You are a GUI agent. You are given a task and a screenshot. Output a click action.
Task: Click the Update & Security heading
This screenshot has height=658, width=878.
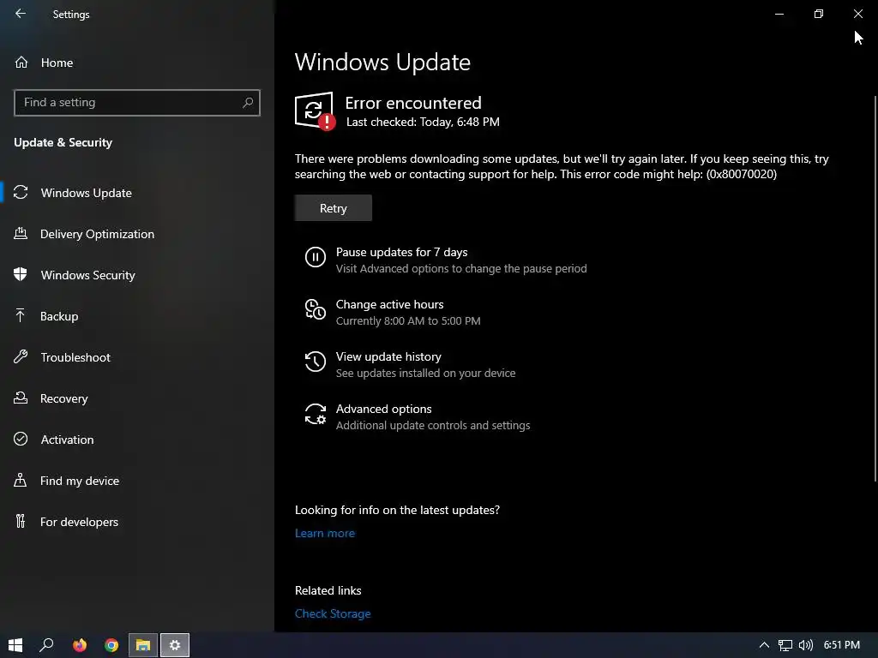click(63, 142)
